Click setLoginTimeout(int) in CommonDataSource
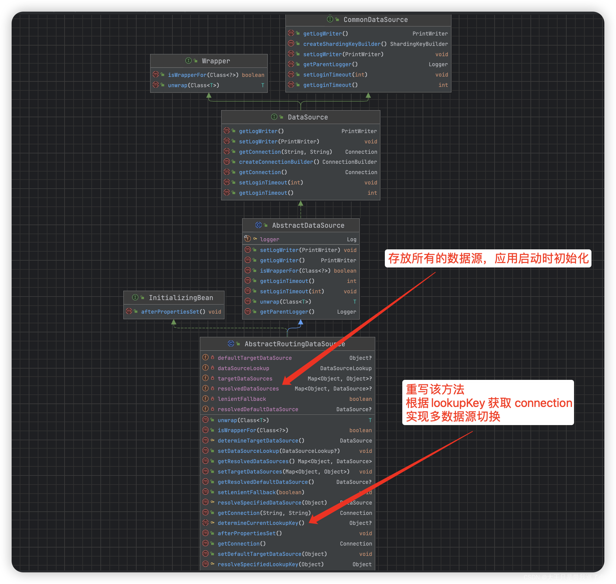Screen dimensions: 616x584 [x=335, y=75]
